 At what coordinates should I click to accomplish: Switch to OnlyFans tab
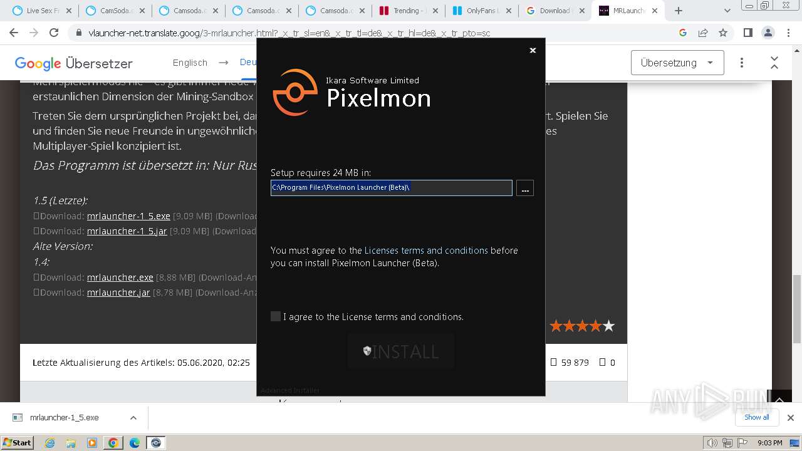481,11
